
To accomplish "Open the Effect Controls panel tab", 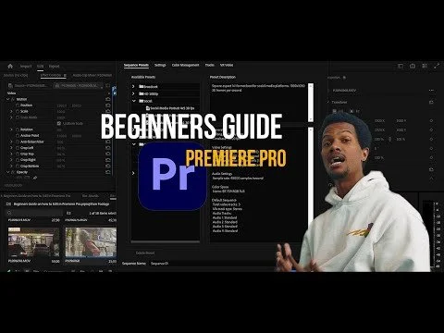I will coord(51,75).
